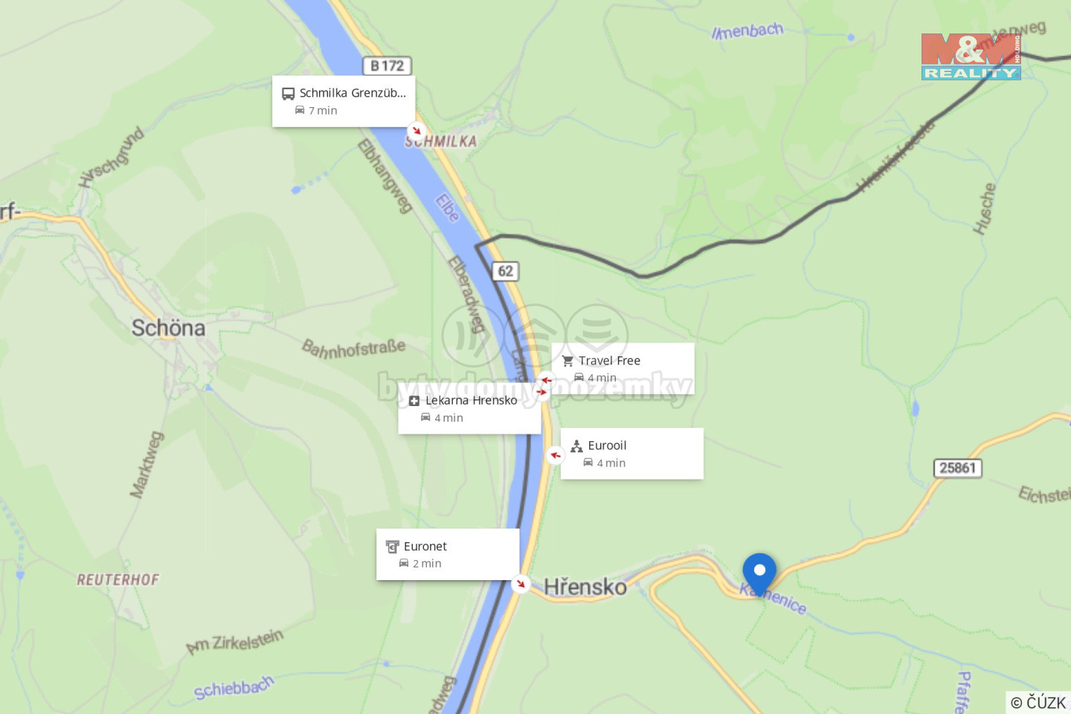The height and width of the screenshot is (714, 1071).
Task: Click the blue property location pin
Action: (x=759, y=573)
